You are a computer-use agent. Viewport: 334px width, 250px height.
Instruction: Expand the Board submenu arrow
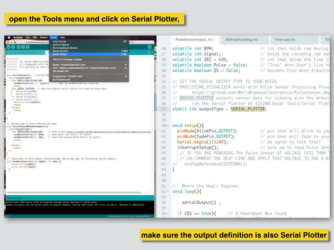(x=126, y=65)
